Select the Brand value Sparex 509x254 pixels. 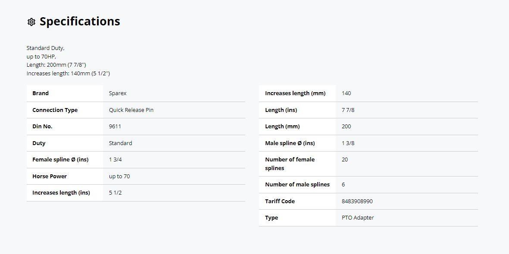click(118, 93)
